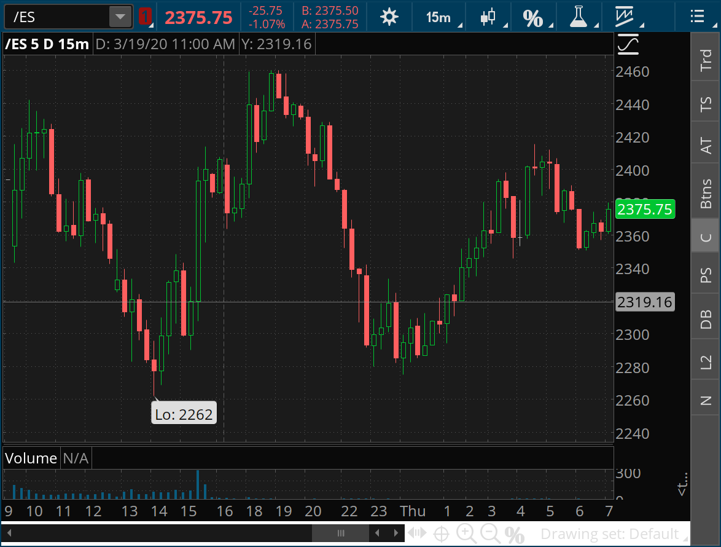Screen dimensions: 721x547
Task: Click the 300 volume axis label
Action: 628,473
